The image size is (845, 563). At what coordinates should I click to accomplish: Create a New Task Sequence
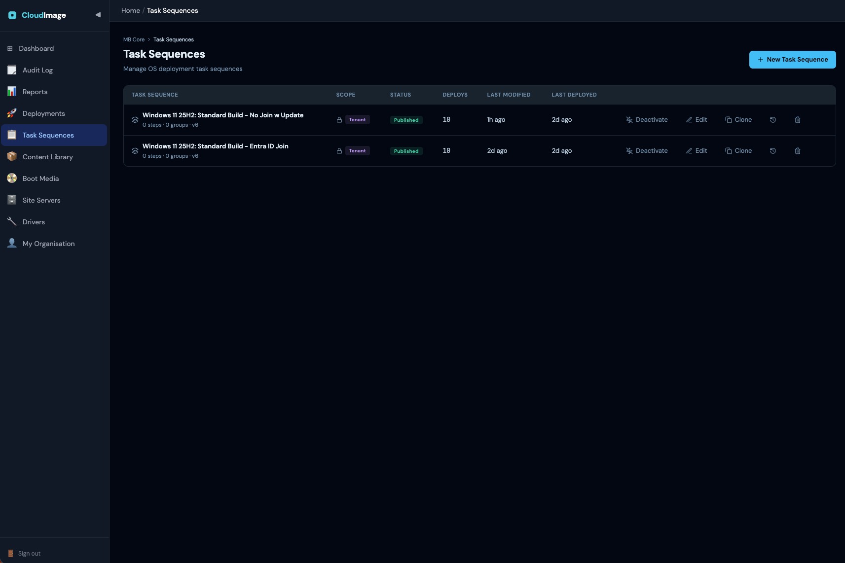(792, 60)
